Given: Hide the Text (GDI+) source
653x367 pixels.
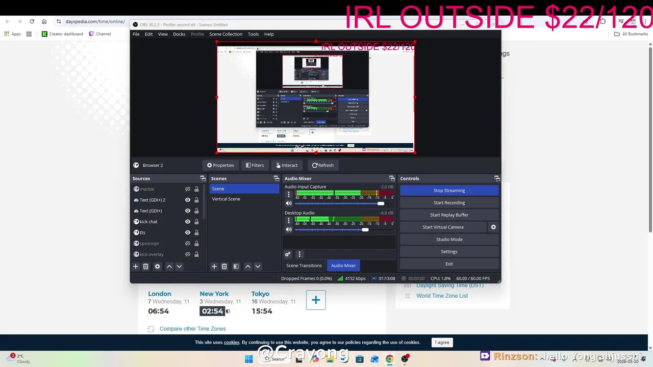Looking at the screenshot, I should (188, 211).
